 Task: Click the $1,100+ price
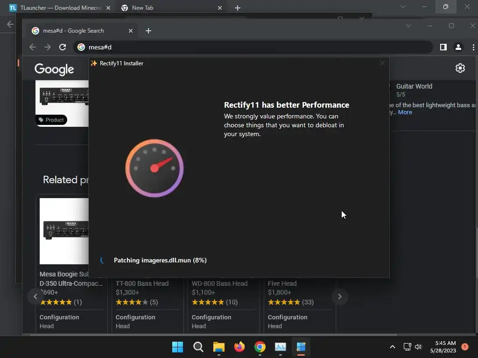pos(204,293)
